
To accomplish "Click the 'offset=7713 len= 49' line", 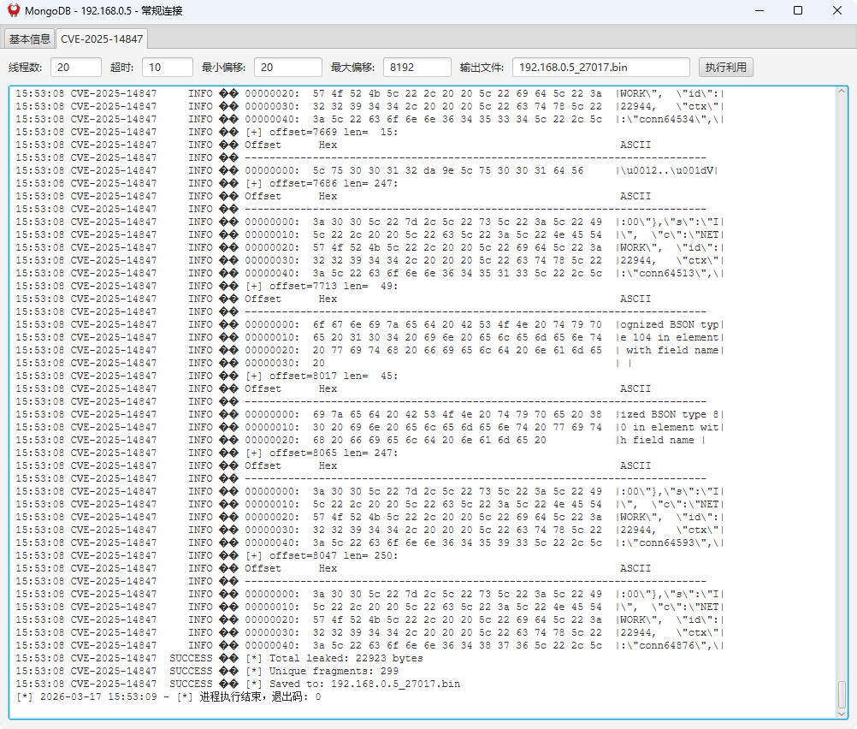I will click(207, 286).
